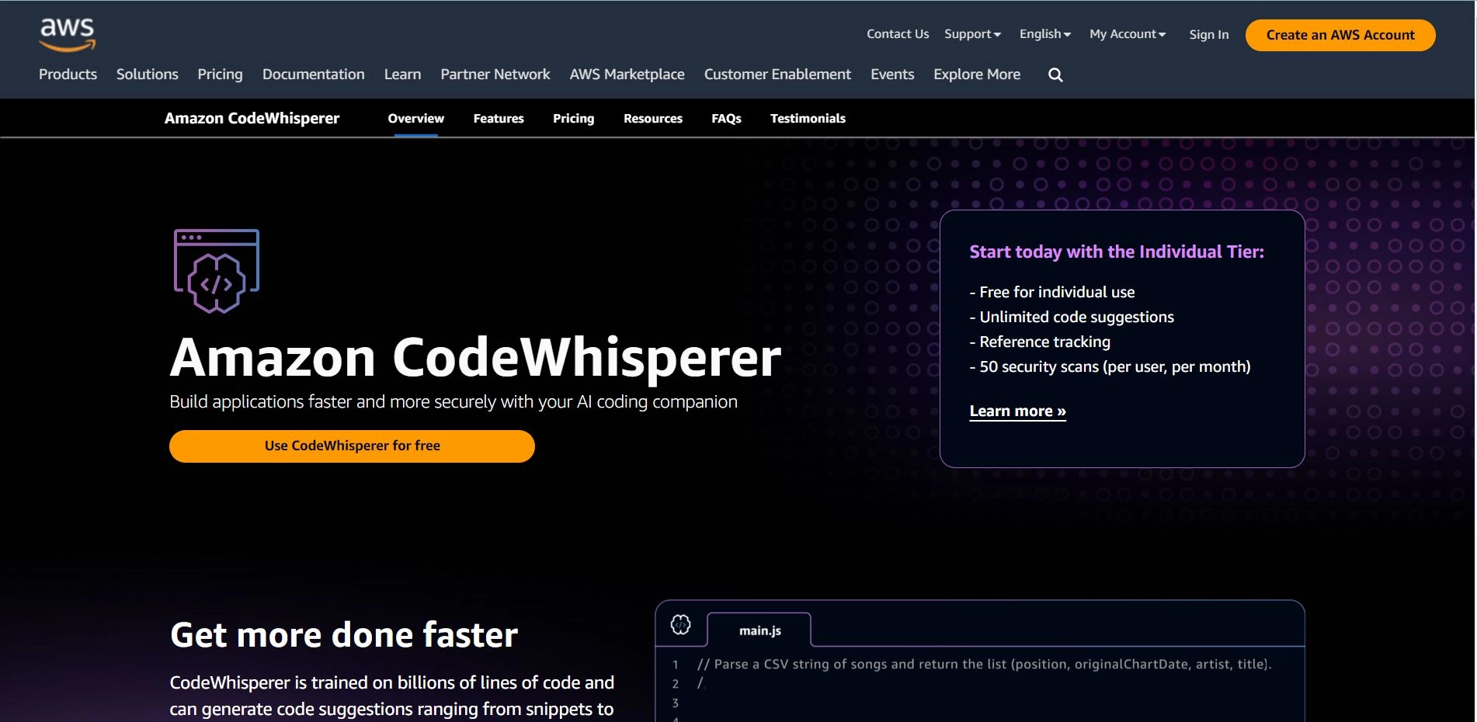Switch to the Features tab
1477x722 pixels.
point(499,118)
